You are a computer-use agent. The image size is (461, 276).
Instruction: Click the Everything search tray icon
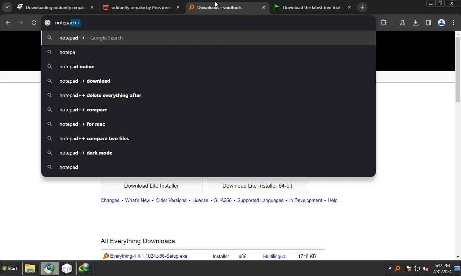[398, 268]
